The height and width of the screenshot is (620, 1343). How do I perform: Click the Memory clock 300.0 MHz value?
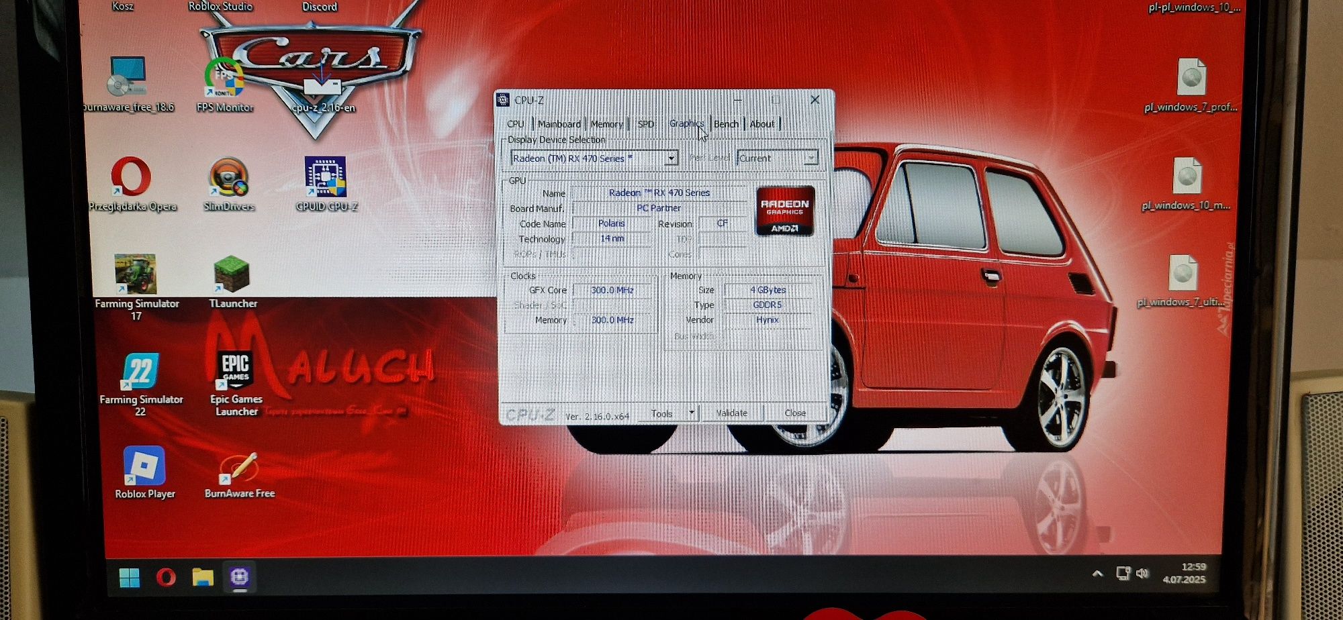(612, 320)
